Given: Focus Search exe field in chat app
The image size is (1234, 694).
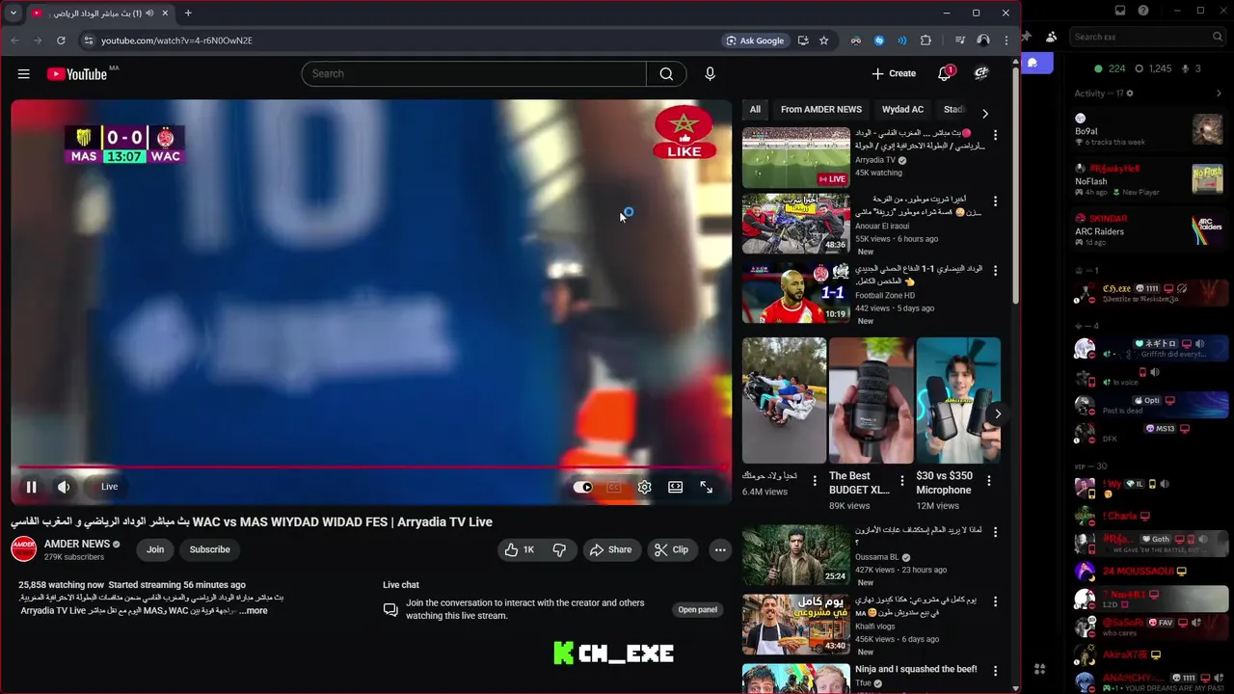Looking at the screenshot, I should tap(1149, 37).
